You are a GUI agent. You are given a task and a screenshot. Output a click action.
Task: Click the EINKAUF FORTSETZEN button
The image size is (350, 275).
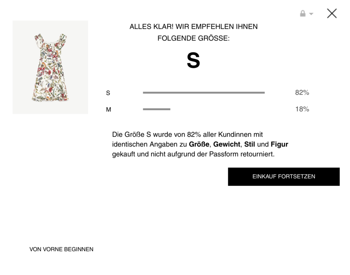coord(284,177)
